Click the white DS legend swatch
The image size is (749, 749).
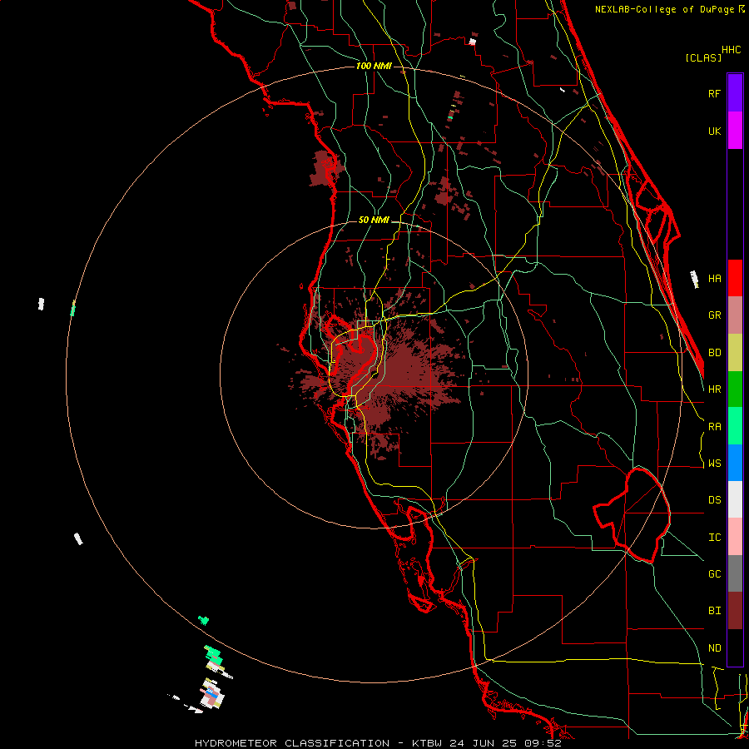point(735,499)
